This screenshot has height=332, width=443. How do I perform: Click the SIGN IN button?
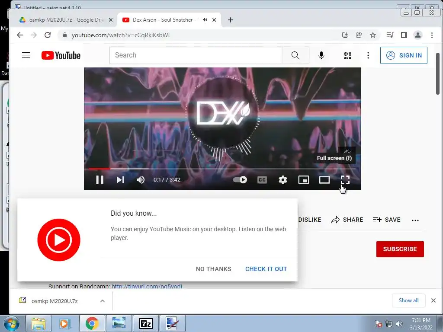pos(404,55)
